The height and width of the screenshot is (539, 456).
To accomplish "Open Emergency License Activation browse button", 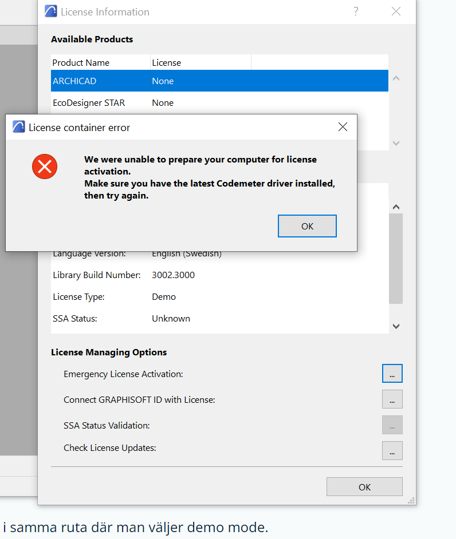I will (392, 374).
